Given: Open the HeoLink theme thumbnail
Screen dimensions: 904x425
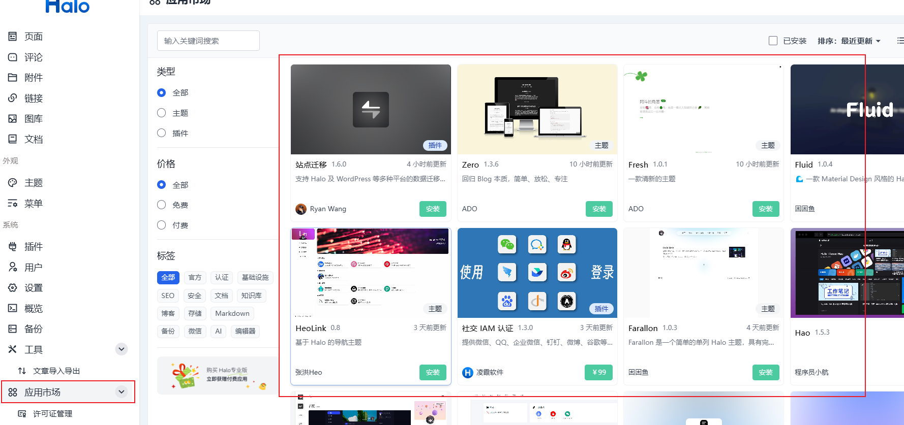Looking at the screenshot, I should [371, 273].
